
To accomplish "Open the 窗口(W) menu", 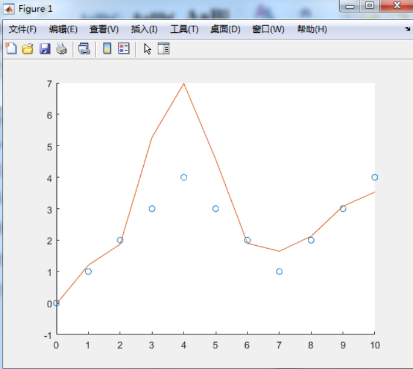I will (x=269, y=29).
